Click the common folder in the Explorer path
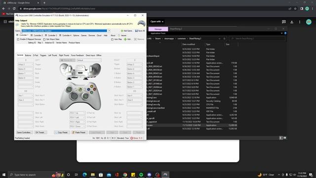The width and height of the screenshot is (316, 178). point(181,39)
